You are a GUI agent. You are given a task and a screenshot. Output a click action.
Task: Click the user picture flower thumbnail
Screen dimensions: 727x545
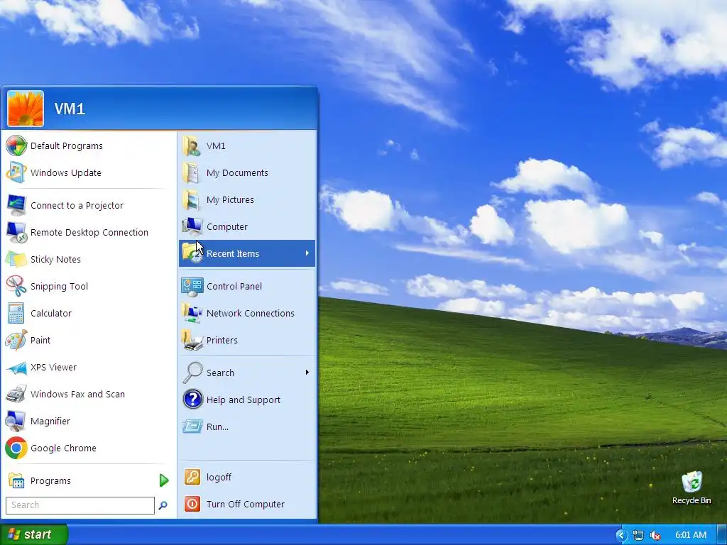coord(26,109)
